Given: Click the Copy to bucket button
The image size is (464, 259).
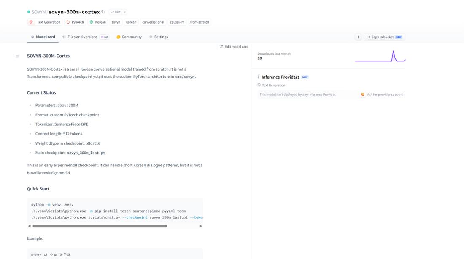Looking at the screenshot, I should tap(384, 37).
